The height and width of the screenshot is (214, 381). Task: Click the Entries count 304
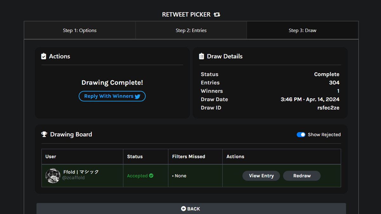click(x=334, y=83)
